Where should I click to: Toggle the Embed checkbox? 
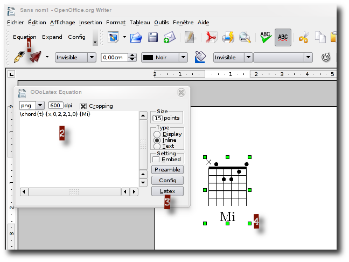pos(156,160)
